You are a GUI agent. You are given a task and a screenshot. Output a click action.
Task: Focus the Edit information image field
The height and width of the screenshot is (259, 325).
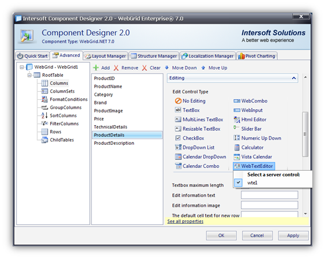click(270, 205)
